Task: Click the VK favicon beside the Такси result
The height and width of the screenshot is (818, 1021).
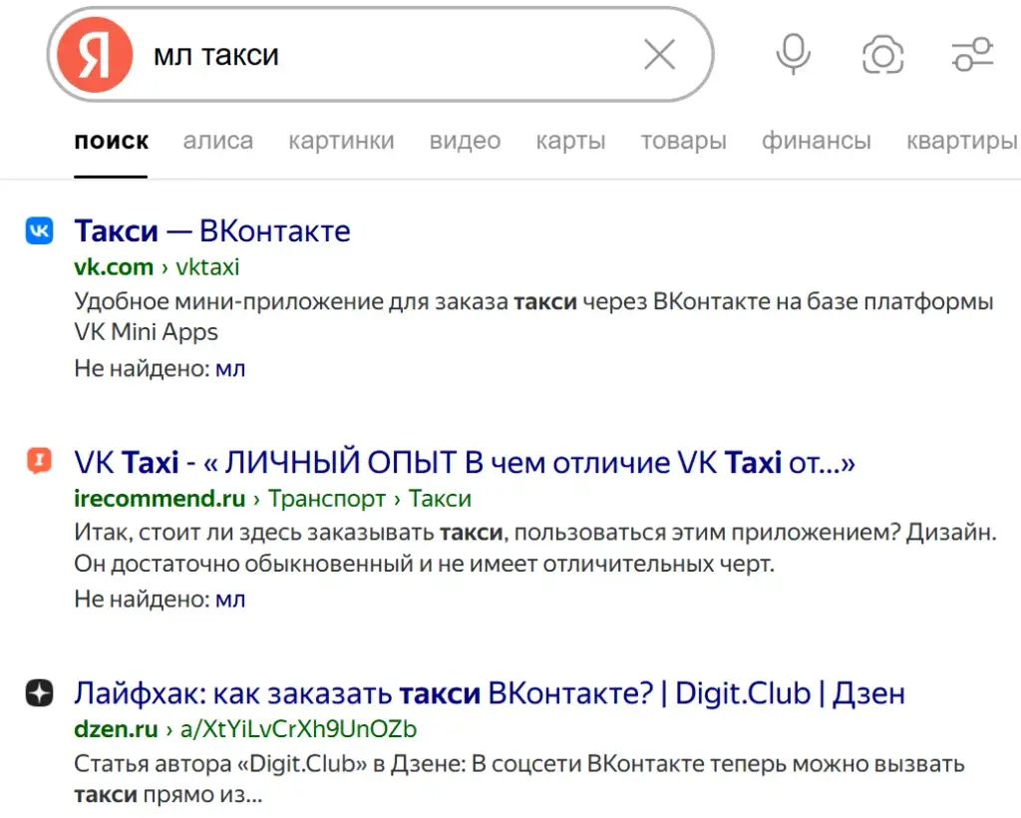Action: [39, 230]
